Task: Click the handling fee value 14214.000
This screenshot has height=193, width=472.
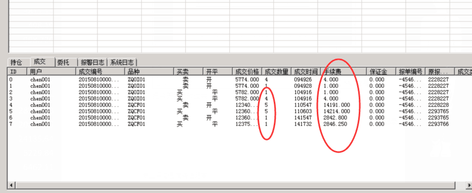Action: click(337, 111)
